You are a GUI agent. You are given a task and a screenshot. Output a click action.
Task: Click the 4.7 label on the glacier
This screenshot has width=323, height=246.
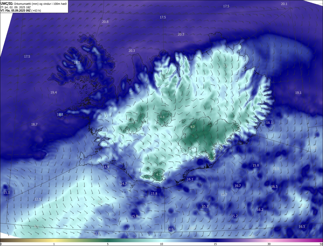[x=158, y=175]
